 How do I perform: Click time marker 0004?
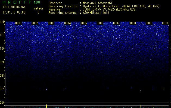pyautogui.click(x=67, y=23)
